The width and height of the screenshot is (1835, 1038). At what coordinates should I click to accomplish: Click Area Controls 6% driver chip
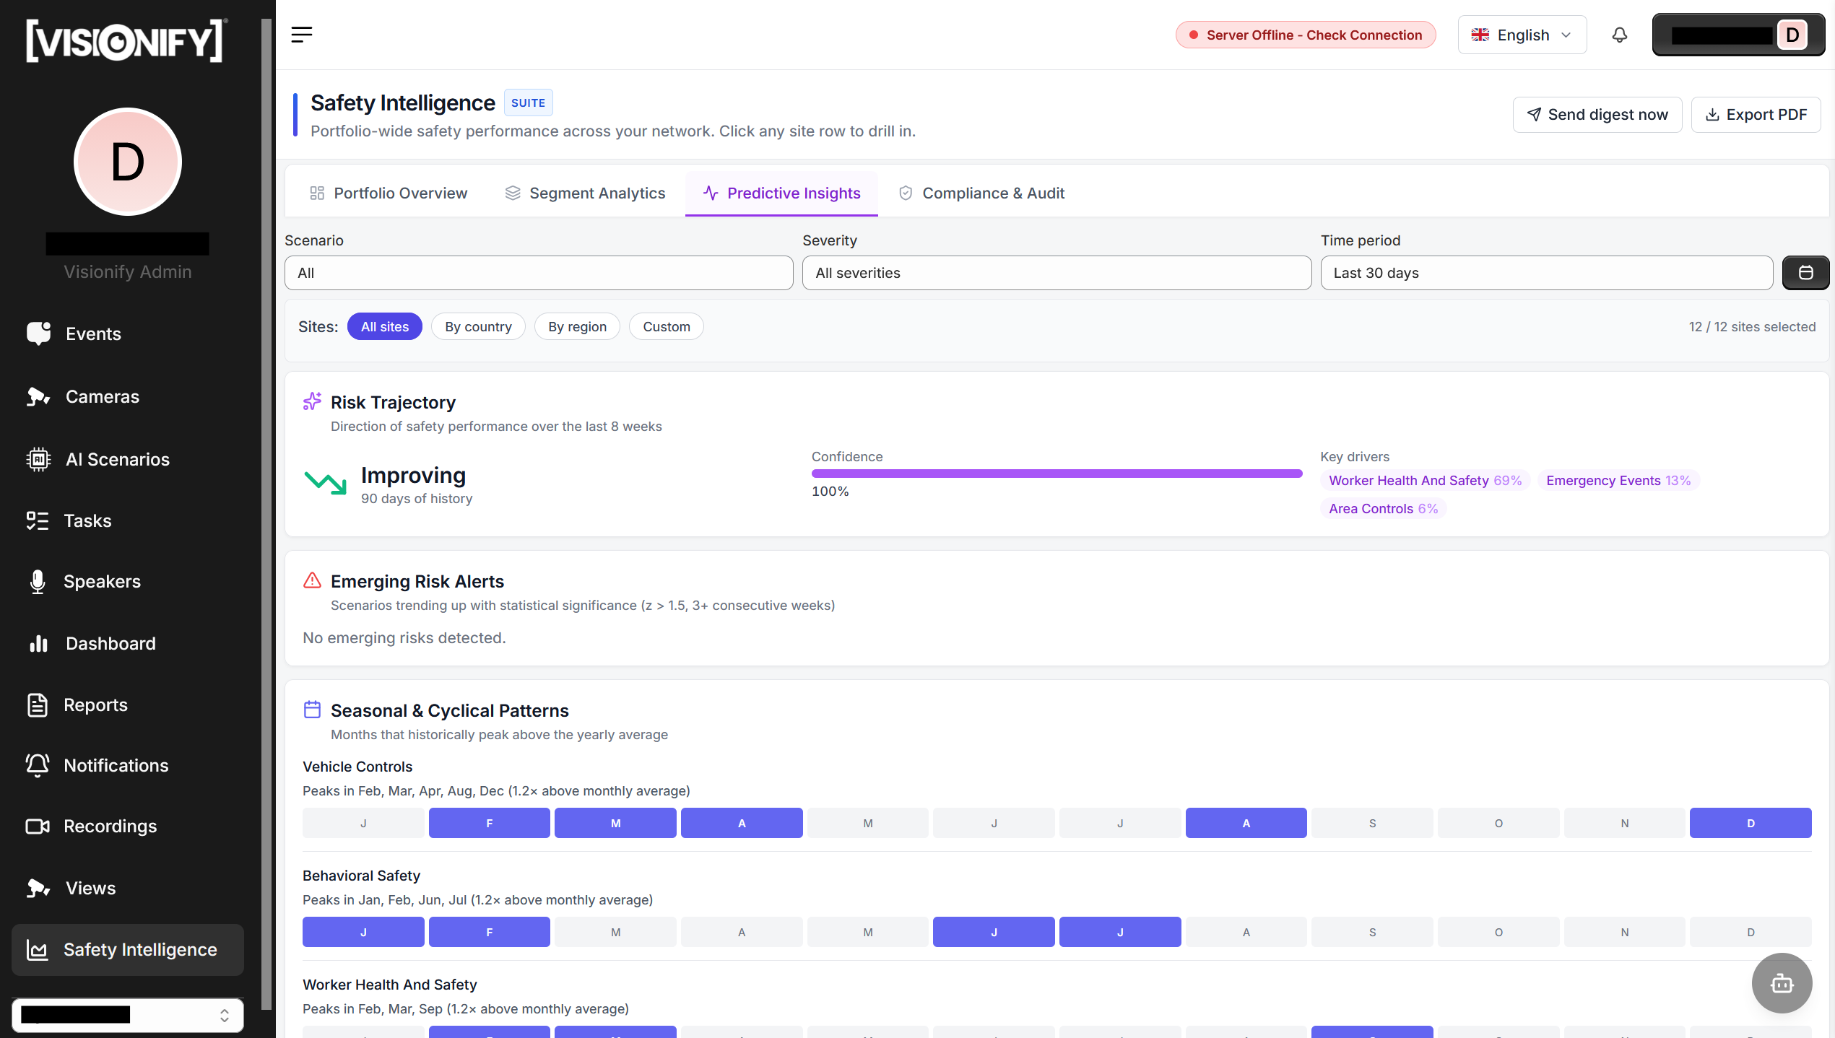click(1383, 508)
